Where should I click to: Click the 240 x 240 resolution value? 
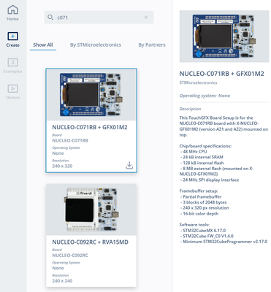pyautogui.click(x=62, y=281)
